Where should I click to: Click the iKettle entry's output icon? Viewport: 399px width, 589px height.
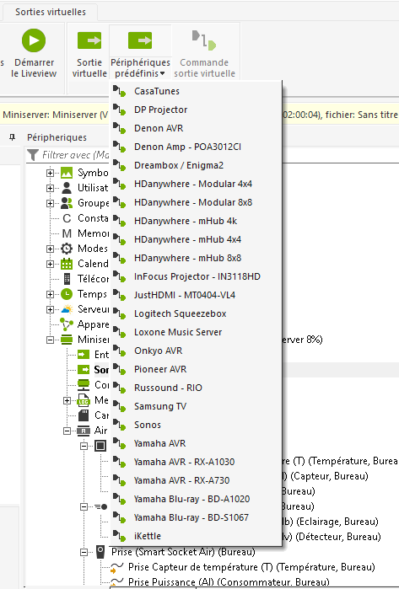tap(120, 536)
